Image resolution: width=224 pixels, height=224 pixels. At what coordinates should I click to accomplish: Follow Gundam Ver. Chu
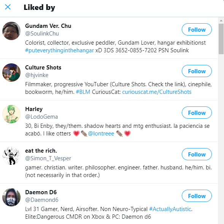(x=197, y=29)
